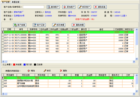Select order number WX1711280001
The height and width of the screenshot is (97, 140).
coord(21,52)
